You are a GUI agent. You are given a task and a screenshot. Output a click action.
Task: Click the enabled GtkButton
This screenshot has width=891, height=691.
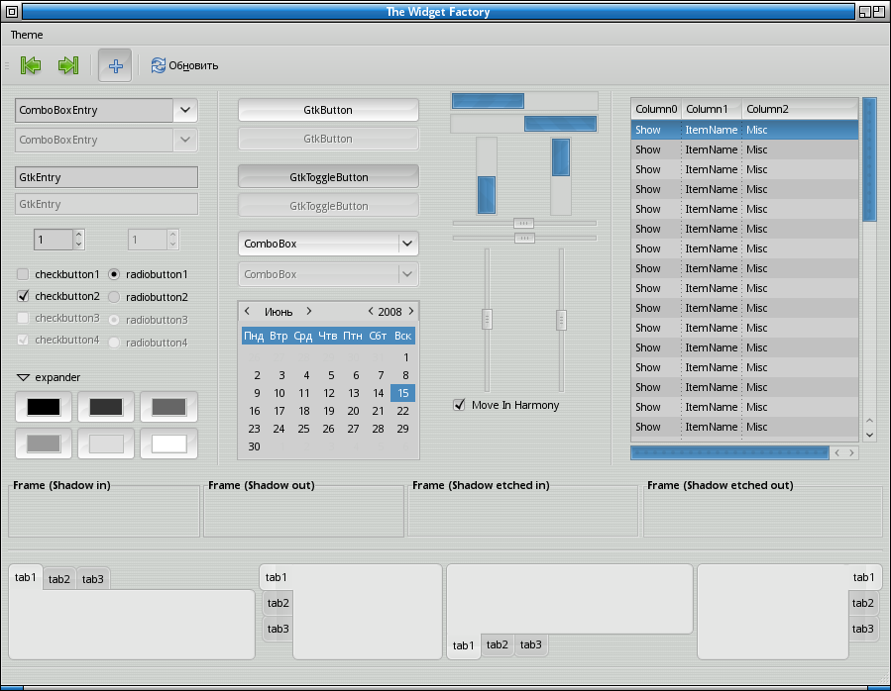pos(328,110)
